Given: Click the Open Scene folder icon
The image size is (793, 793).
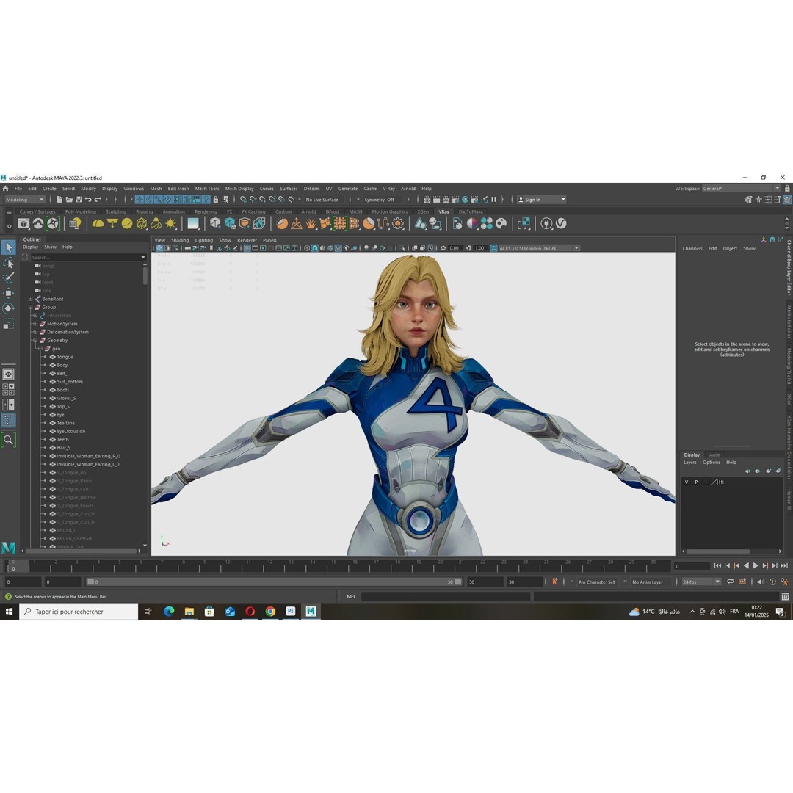Looking at the screenshot, I should [69, 200].
